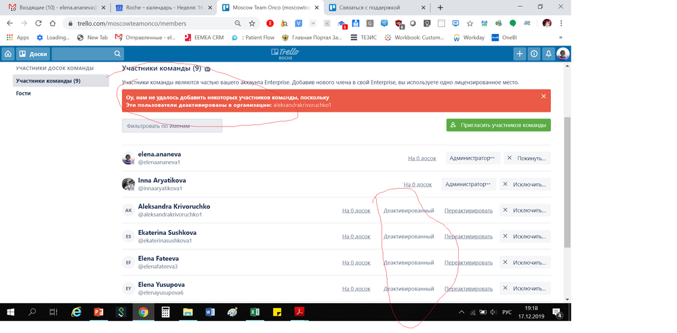Click Покинуть button for elena.ananeva
This screenshot has width=677, height=333.
pyautogui.click(x=528, y=158)
